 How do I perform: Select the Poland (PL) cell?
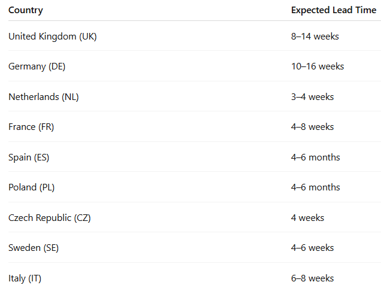[32, 187]
